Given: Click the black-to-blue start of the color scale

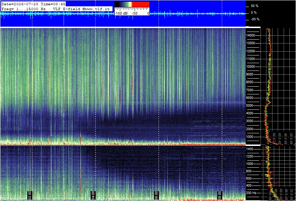Looking at the screenshot, I should 119,4.
